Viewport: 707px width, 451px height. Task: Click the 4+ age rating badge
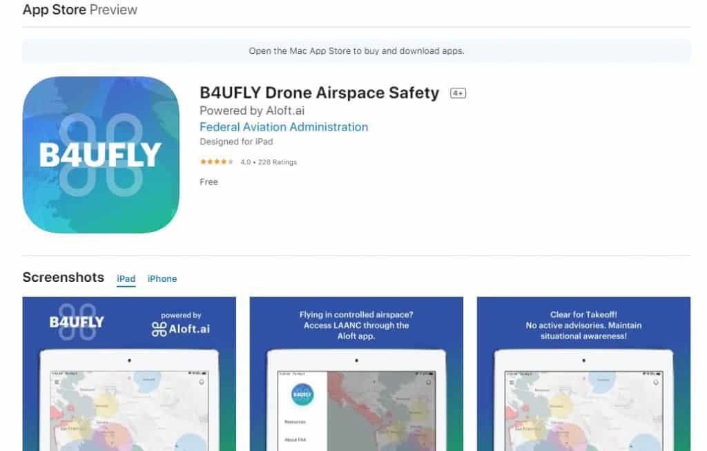(458, 93)
